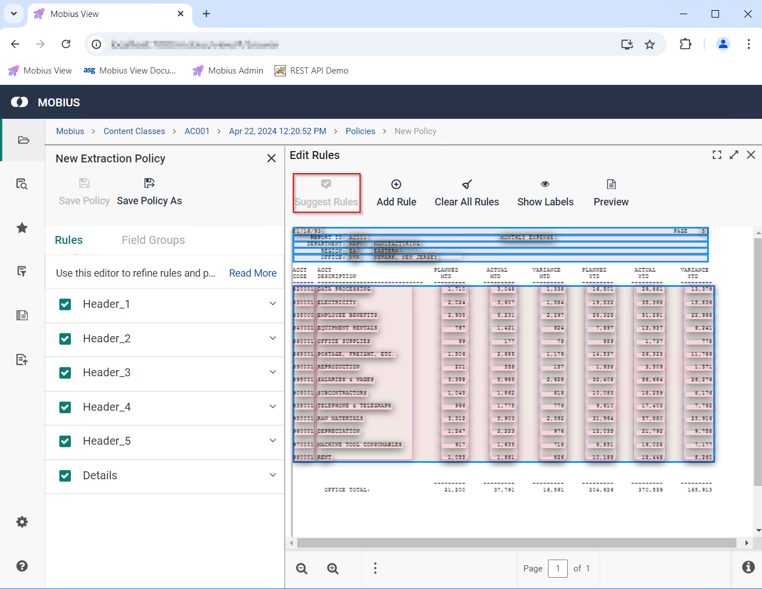The height and width of the screenshot is (589, 762).
Task: Switch to the Field Groups tab
Action: (153, 240)
